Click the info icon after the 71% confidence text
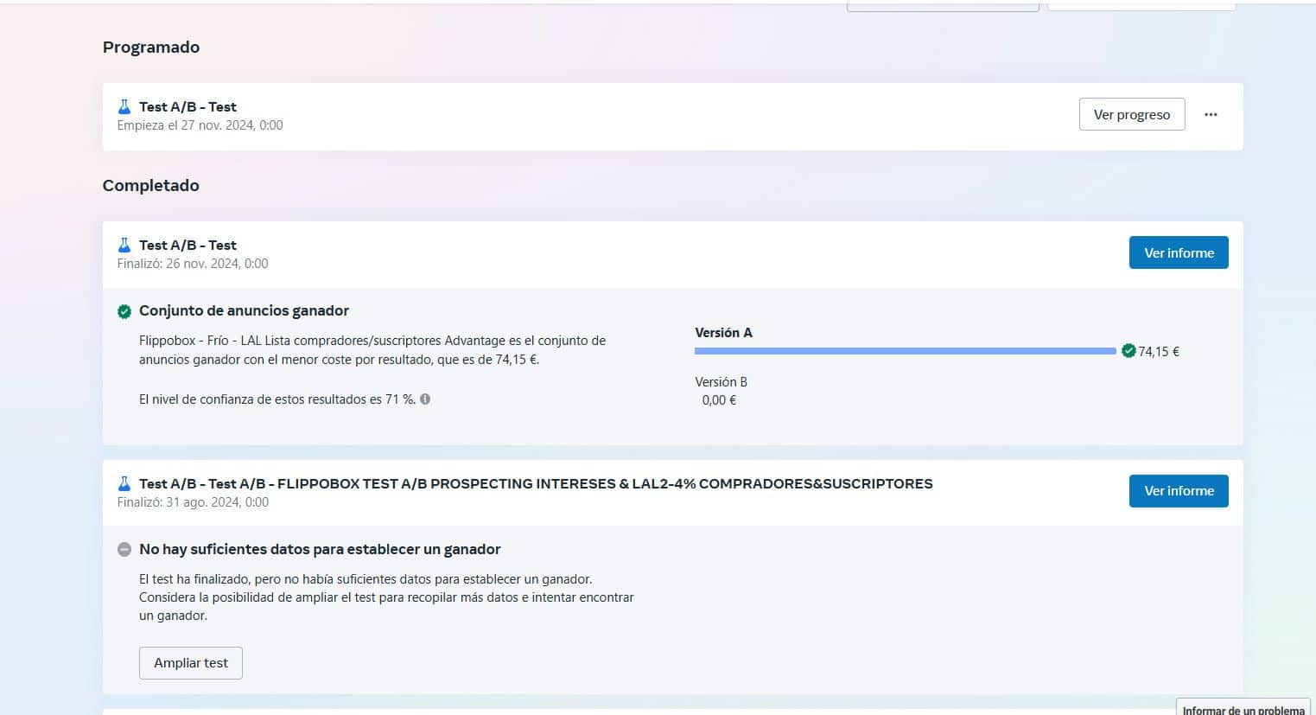 (x=424, y=399)
